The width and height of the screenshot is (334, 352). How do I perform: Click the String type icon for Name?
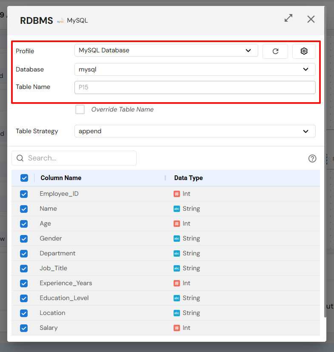click(177, 209)
